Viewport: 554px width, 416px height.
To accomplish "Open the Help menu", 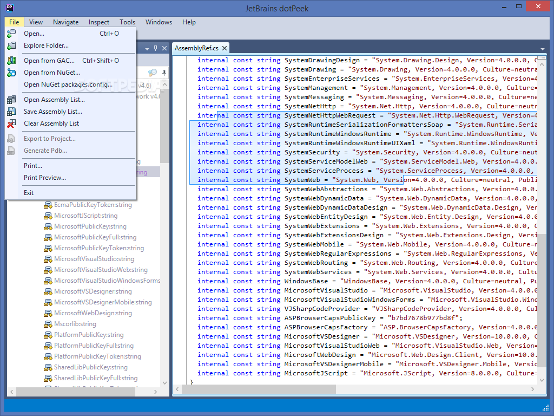I will (189, 22).
